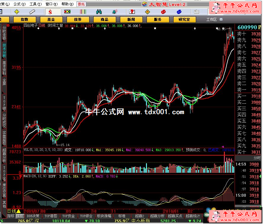Click the yellow crosshair cursor toolbar icon
The width and height of the screenshot is (263, 224).
click(17, 12)
